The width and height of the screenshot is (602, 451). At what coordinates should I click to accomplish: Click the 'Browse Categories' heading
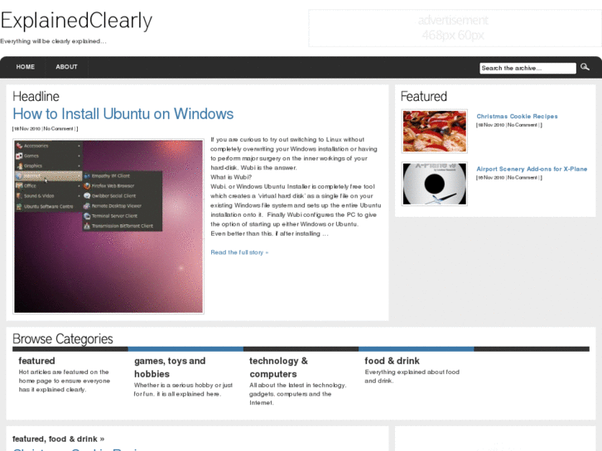click(x=63, y=339)
